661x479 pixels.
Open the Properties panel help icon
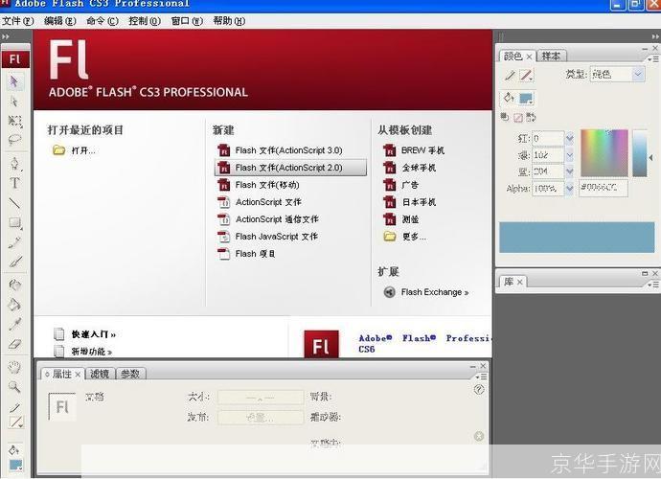[x=479, y=390]
